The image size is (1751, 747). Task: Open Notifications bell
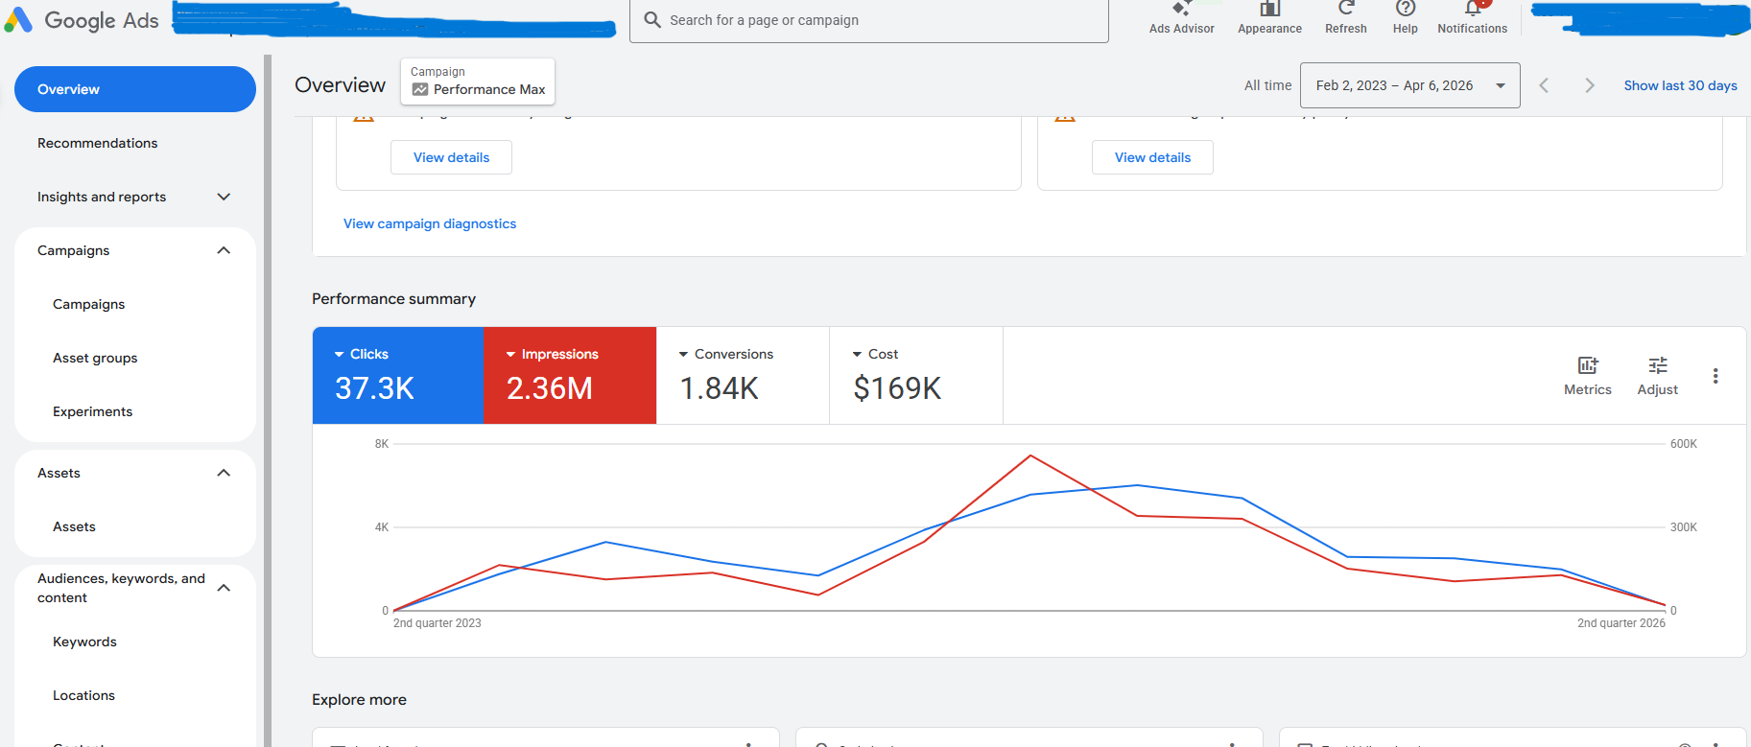pyautogui.click(x=1473, y=10)
